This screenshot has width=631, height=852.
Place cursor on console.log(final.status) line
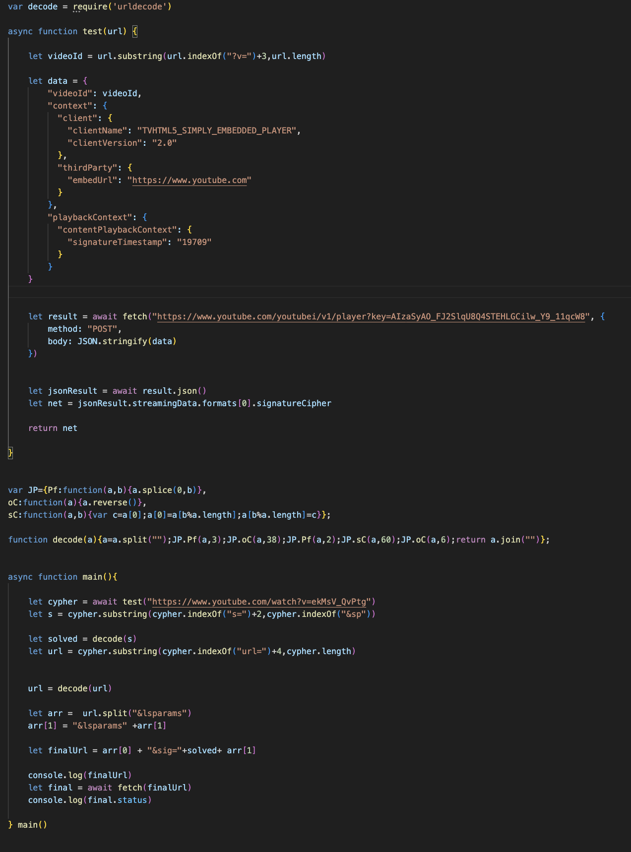coord(90,800)
